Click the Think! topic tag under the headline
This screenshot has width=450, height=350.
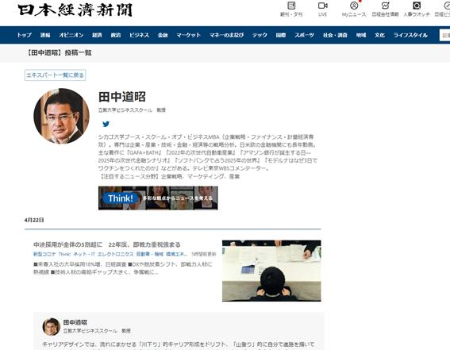tap(64, 254)
